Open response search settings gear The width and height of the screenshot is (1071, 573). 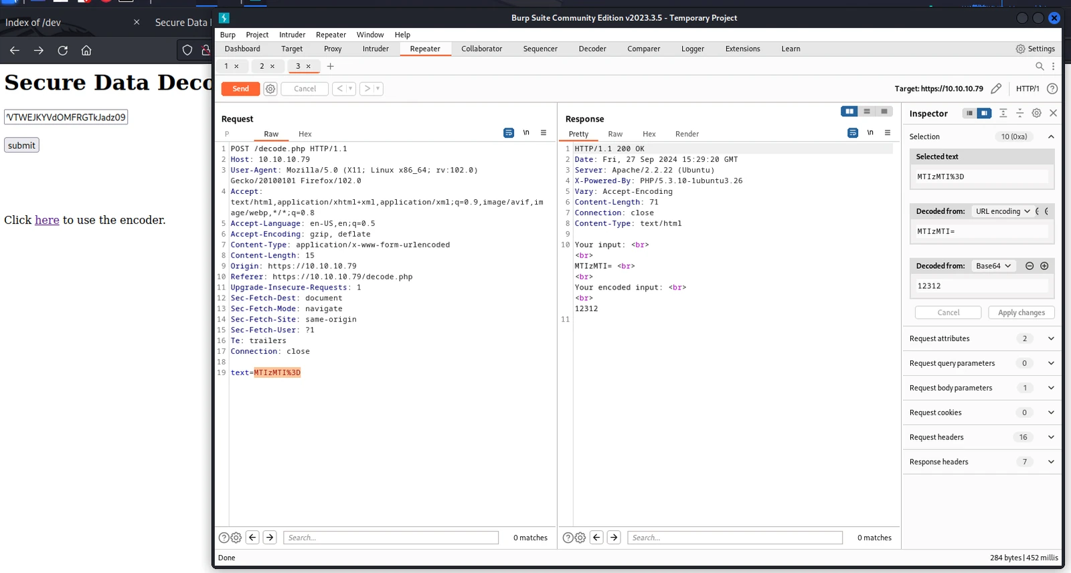click(580, 538)
